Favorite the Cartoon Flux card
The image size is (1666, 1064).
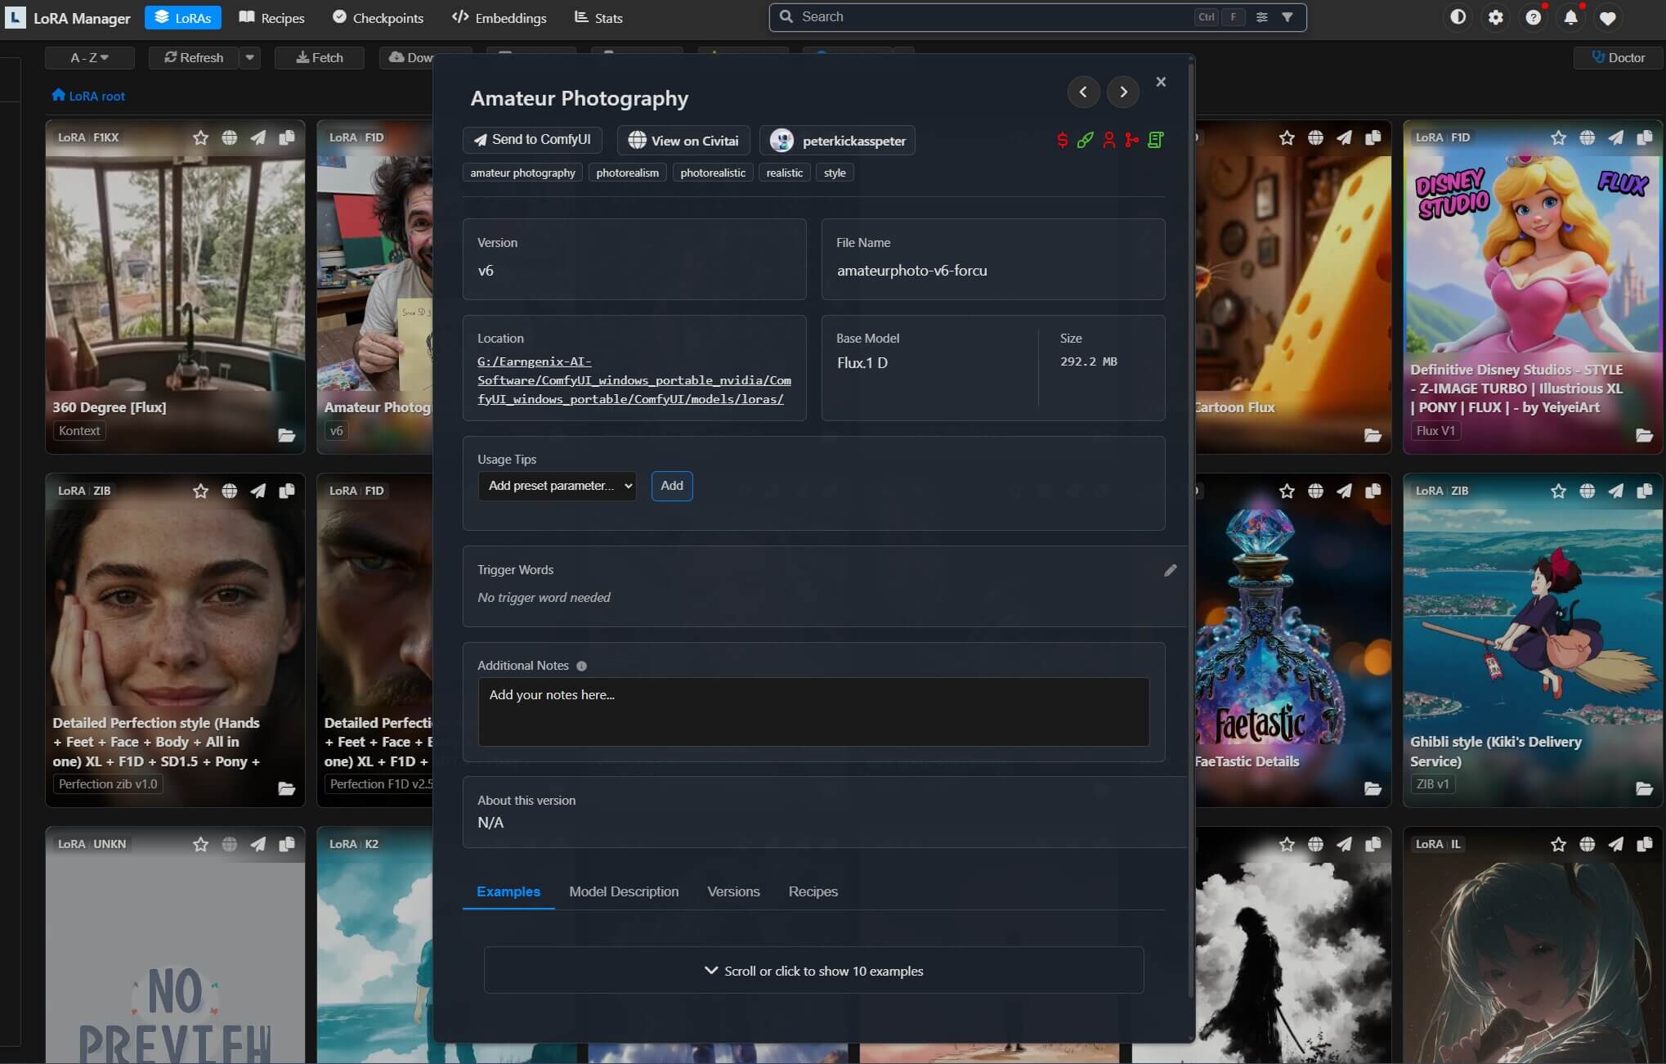pos(1287,137)
